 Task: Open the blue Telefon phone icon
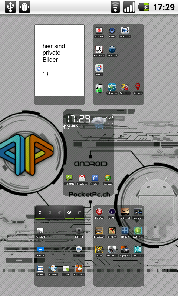[x=95, y=178]
